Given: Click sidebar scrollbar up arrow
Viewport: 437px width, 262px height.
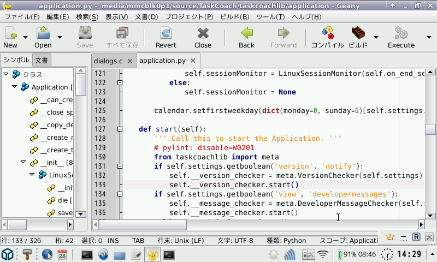Looking at the screenshot, I should [80, 70].
